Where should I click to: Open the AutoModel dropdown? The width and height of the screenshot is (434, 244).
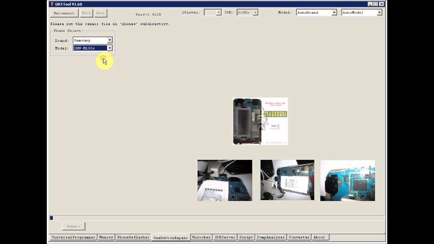coord(379,13)
